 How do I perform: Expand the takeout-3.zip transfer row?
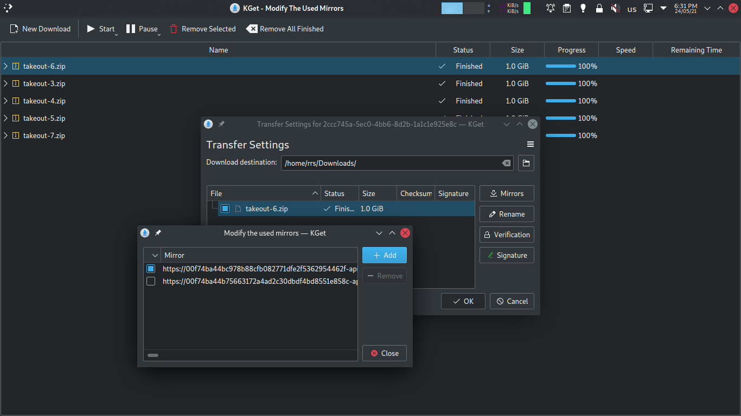(5, 83)
